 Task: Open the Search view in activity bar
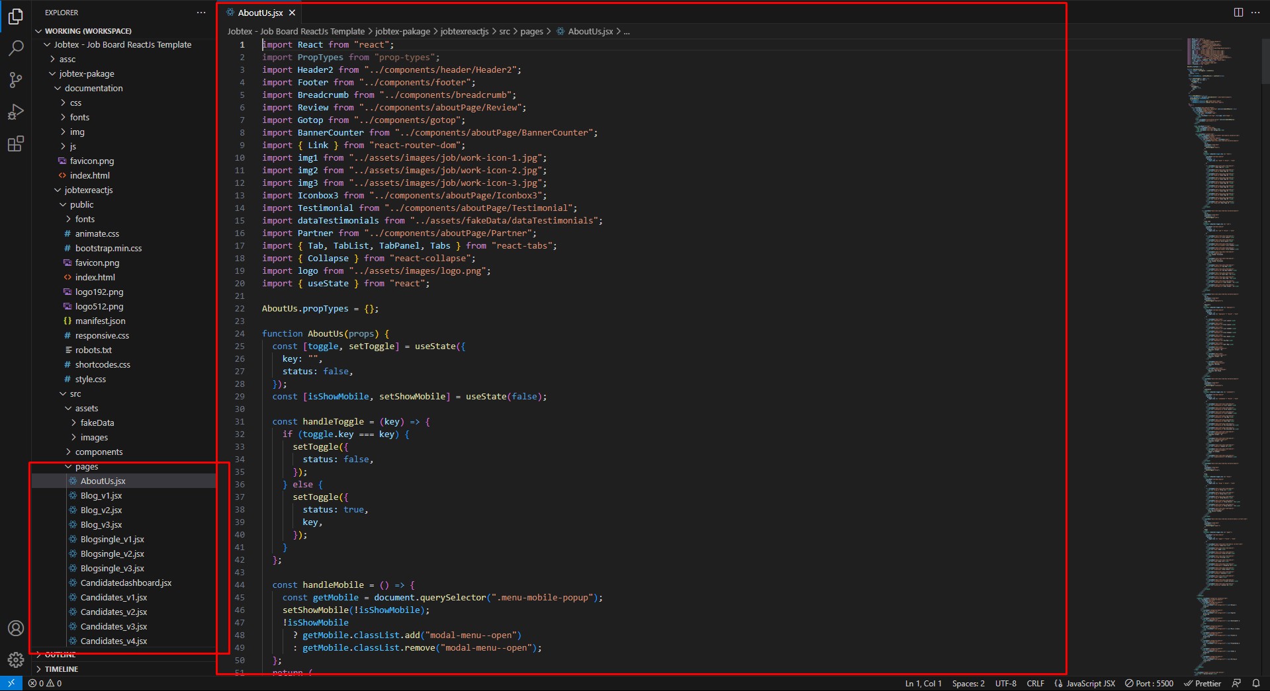16,48
